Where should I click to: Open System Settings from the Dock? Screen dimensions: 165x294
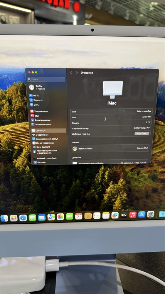point(151,214)
